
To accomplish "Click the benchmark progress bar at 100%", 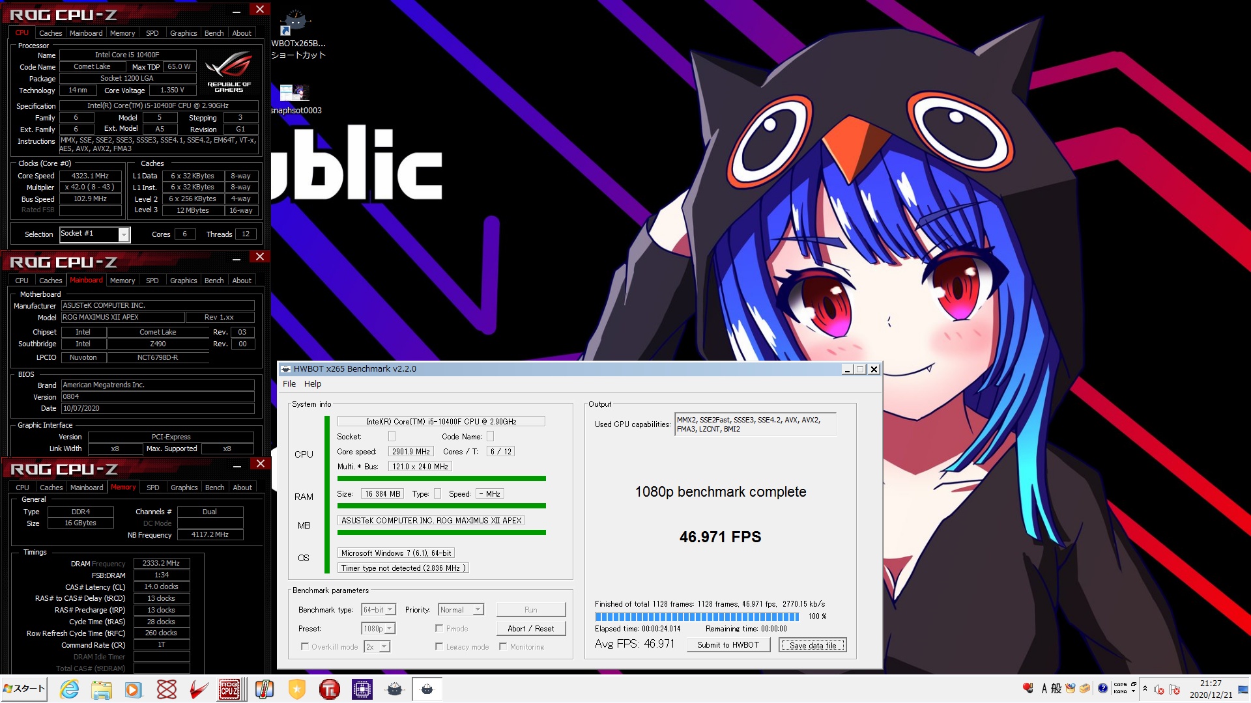I will click(x=697, y=616).
